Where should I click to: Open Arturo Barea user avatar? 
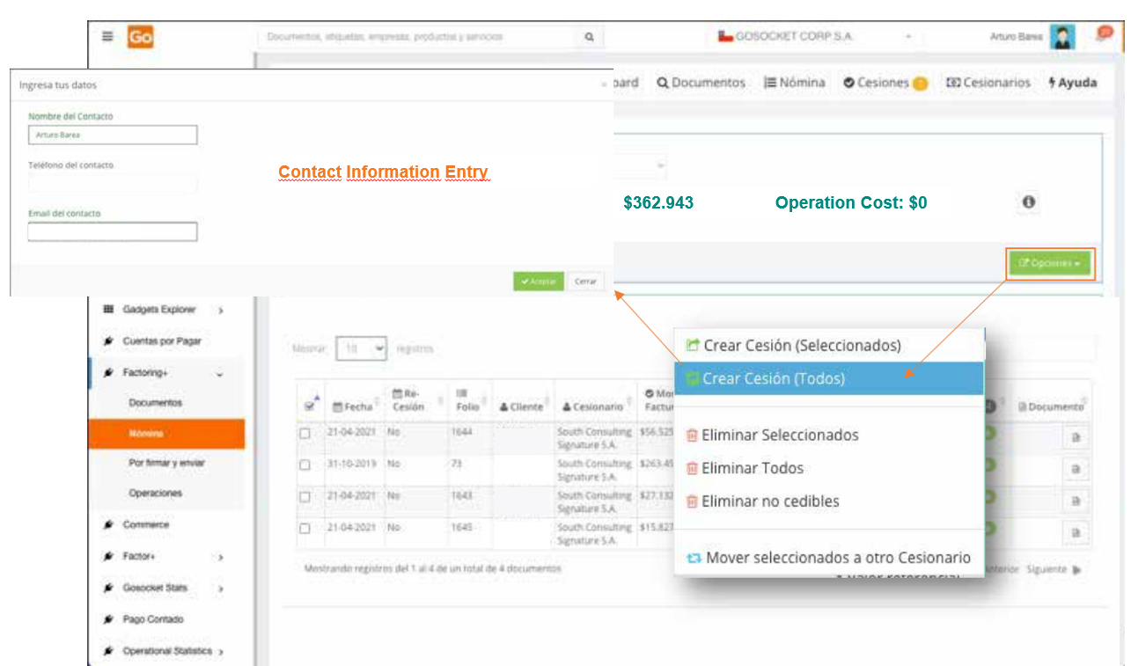pos(1064,37)
